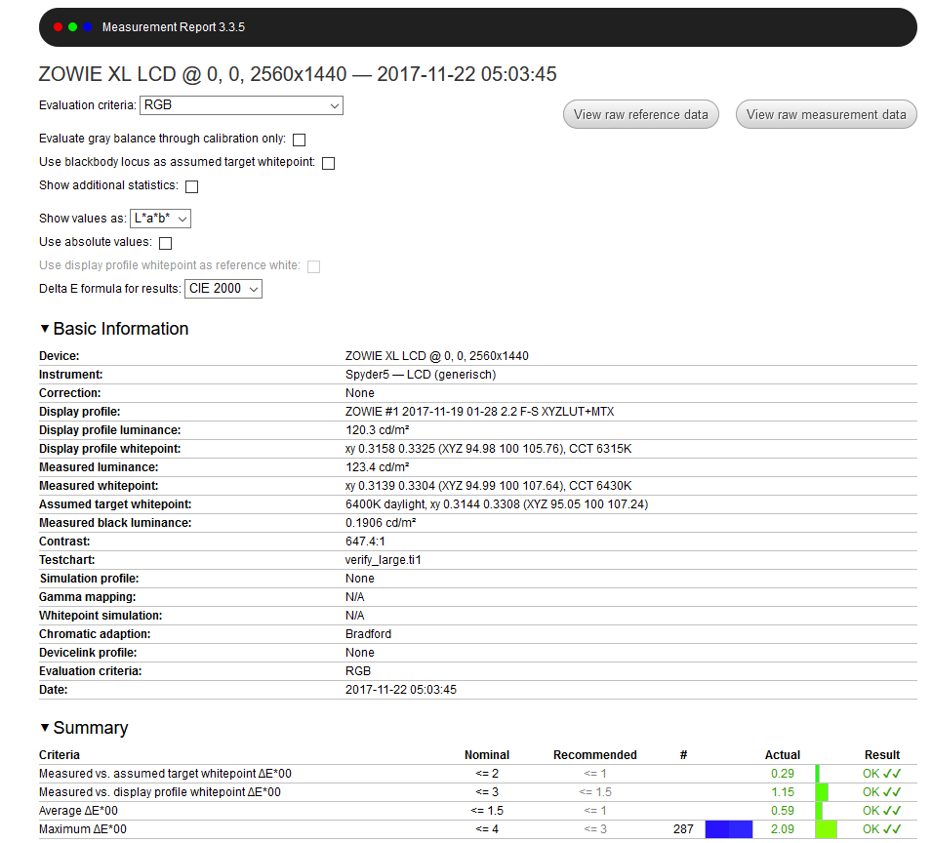Click the Testchart value verify_large.ti1
932x843 pixels.
(384, 560)
